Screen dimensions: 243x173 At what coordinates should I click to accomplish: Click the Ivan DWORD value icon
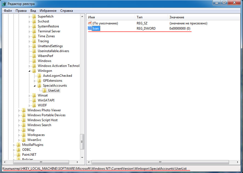click(x=90, y=28)
